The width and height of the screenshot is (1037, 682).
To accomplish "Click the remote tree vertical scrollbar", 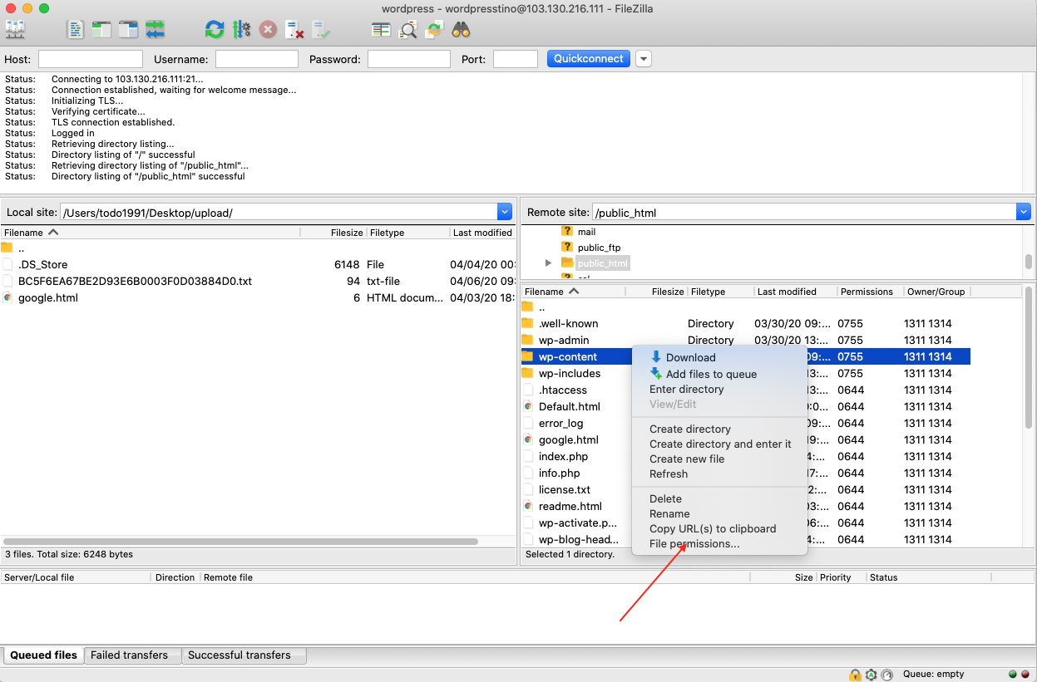I will coord(1029,262).
